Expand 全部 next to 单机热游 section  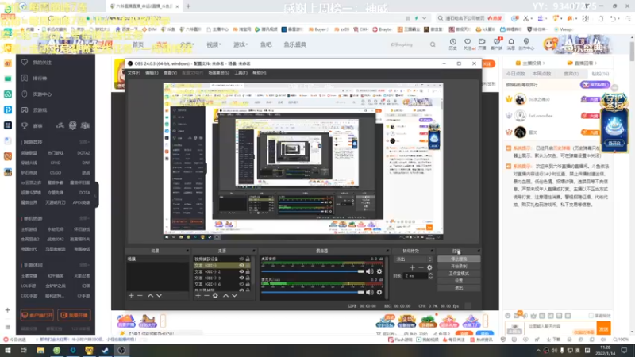[x=84, y=219]
